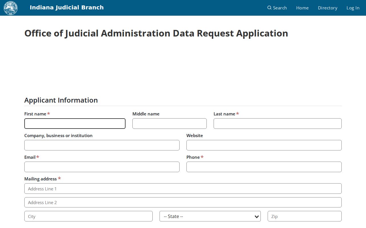
Task: Click the Zip code field
Action: (305, 216)
